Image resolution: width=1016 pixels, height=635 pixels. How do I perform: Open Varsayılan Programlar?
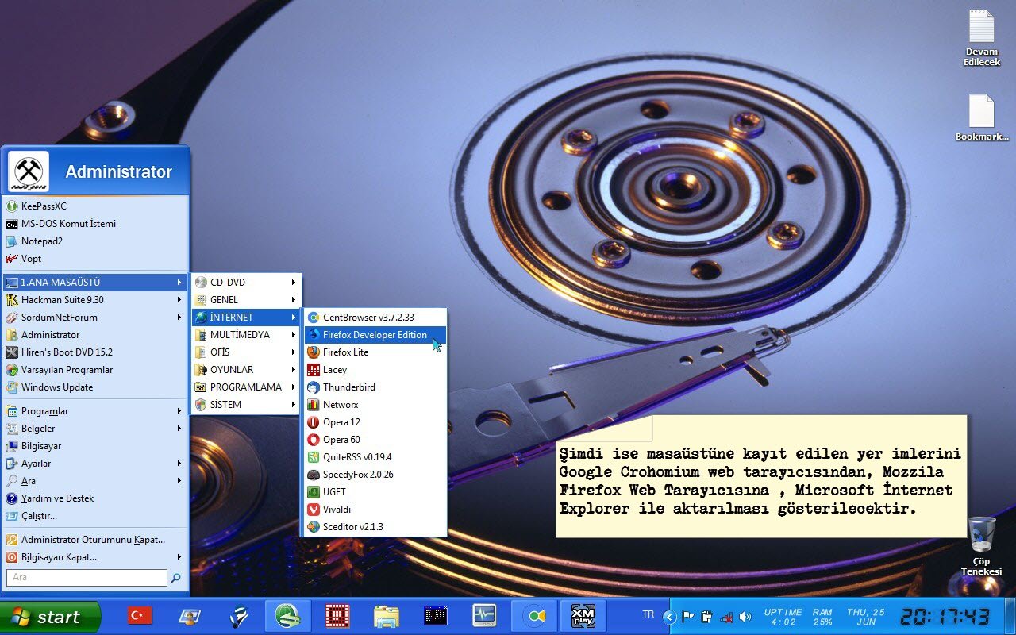pos(95,370)
